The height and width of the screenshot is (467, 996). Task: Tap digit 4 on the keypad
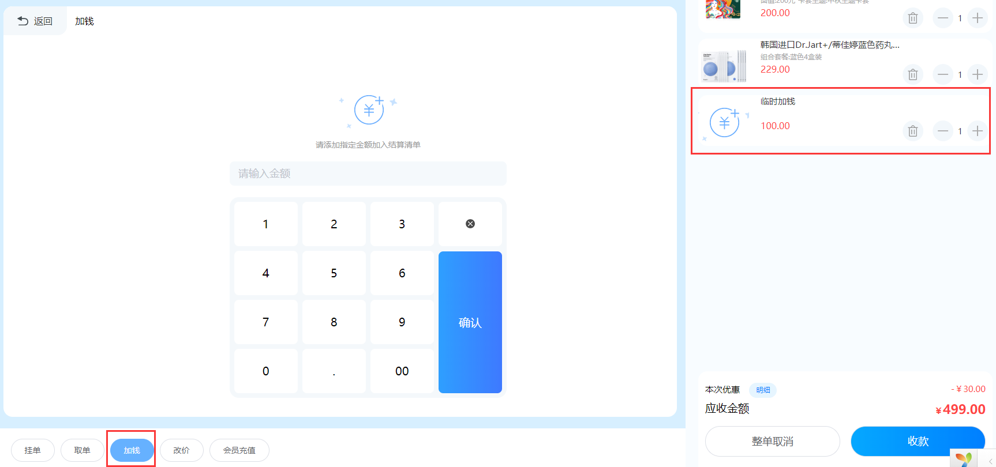click(266, 273)
